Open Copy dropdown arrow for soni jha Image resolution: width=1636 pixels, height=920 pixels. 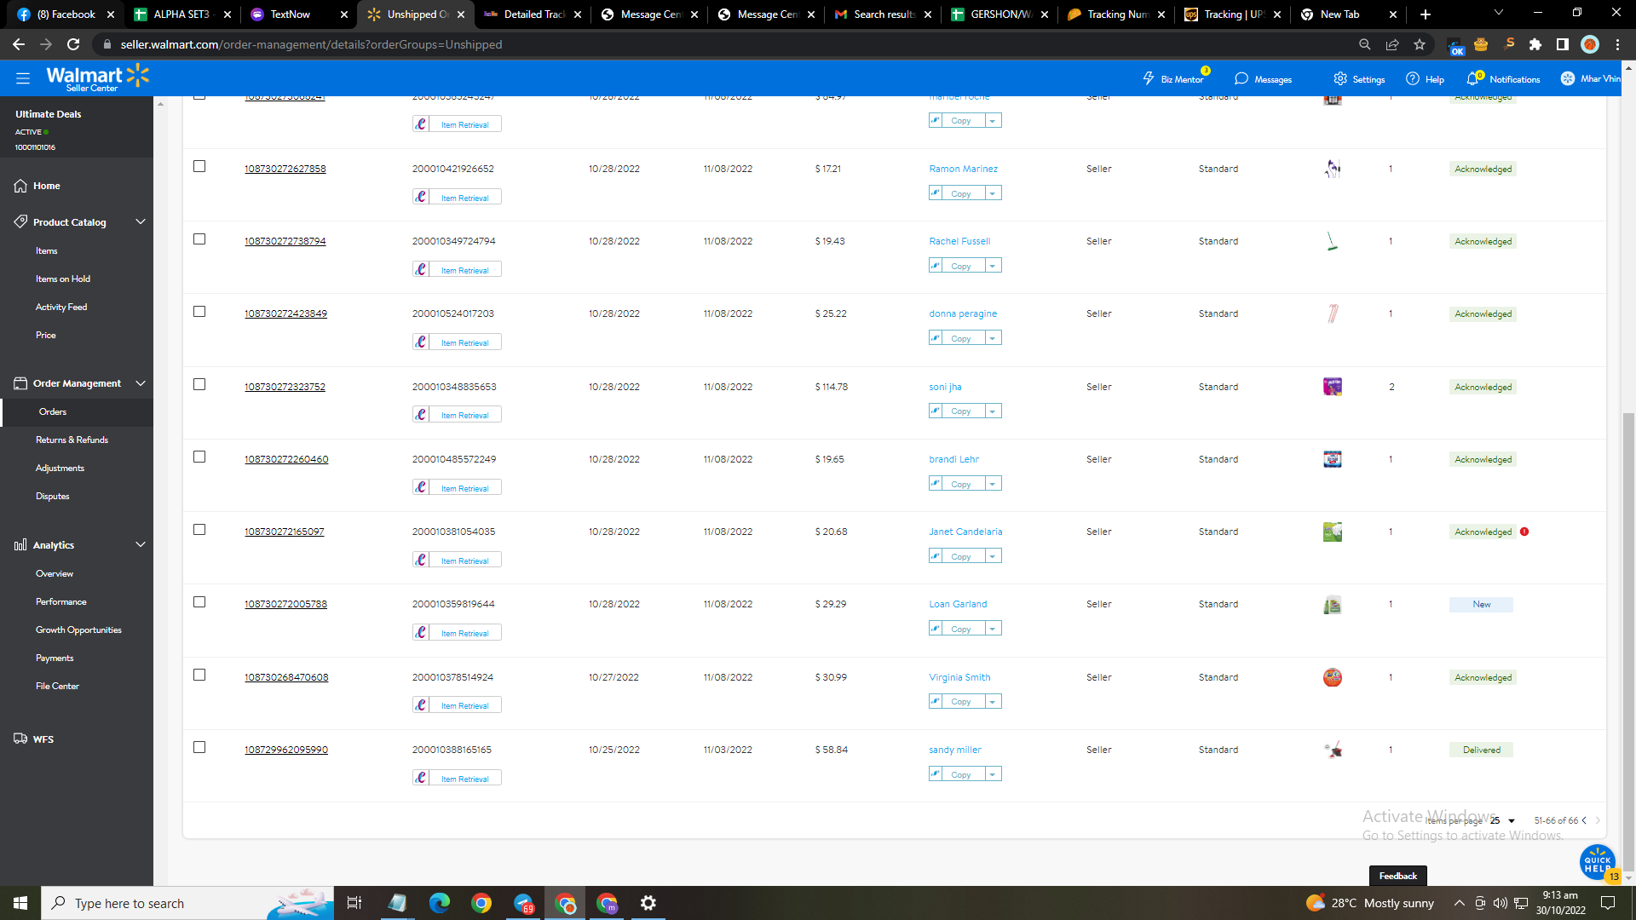993,411
